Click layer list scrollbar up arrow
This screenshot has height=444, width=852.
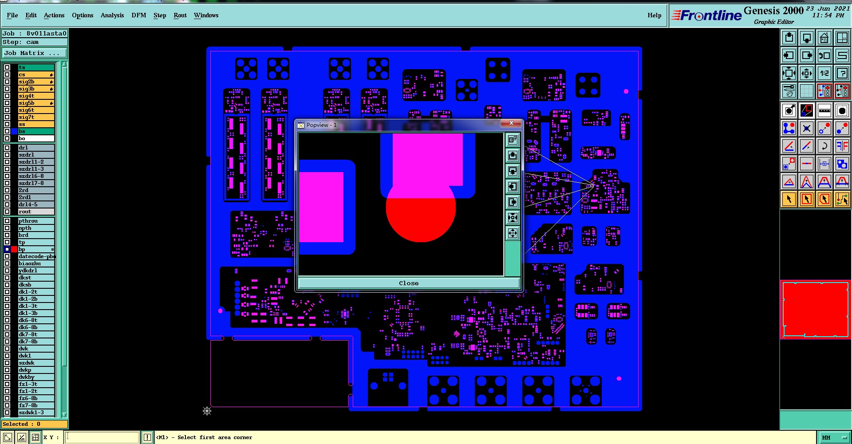pyautogui.click(x=64, y=65)
